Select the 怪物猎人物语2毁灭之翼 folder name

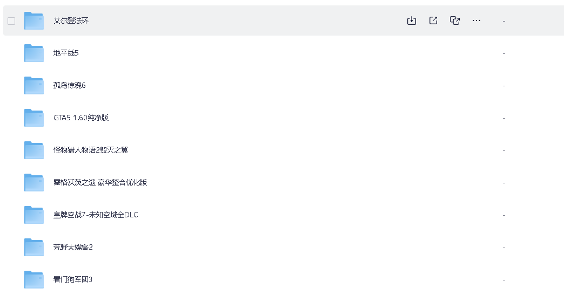pyautogui.click(x=91, y=150)
